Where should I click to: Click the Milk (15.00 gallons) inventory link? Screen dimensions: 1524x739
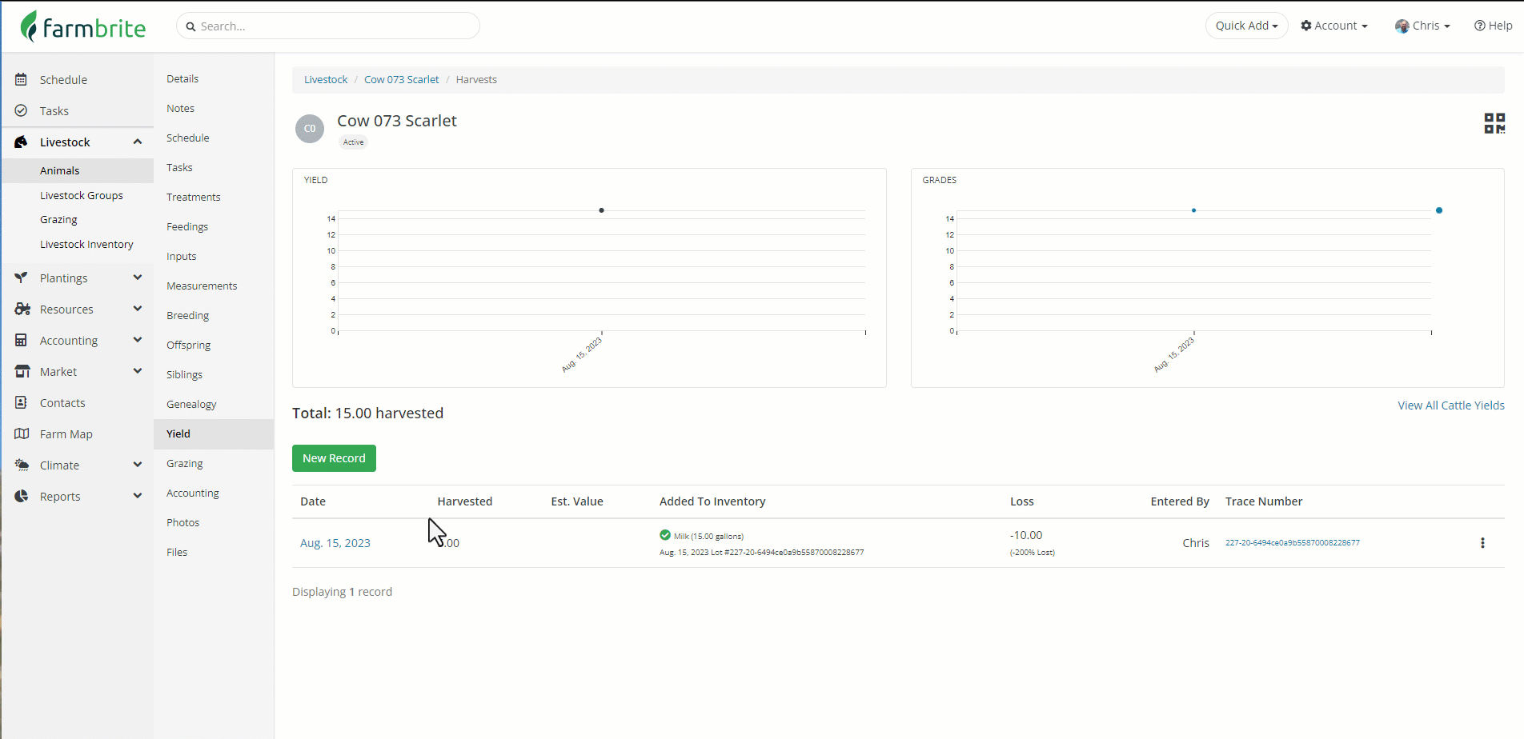coord(708,536)
